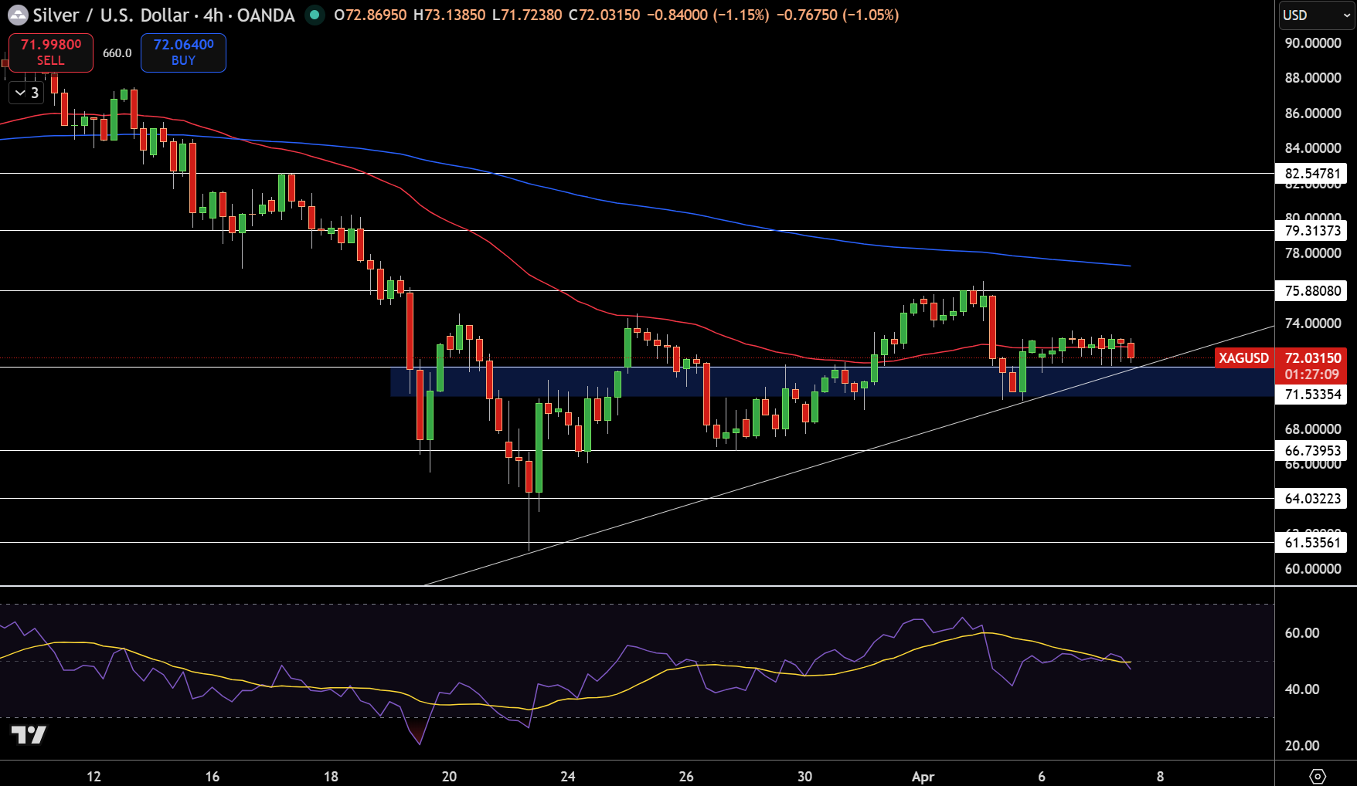Select the 64.03223 price level label
The width and height of the screenshot is (1357, 786).
(1311, 499)
